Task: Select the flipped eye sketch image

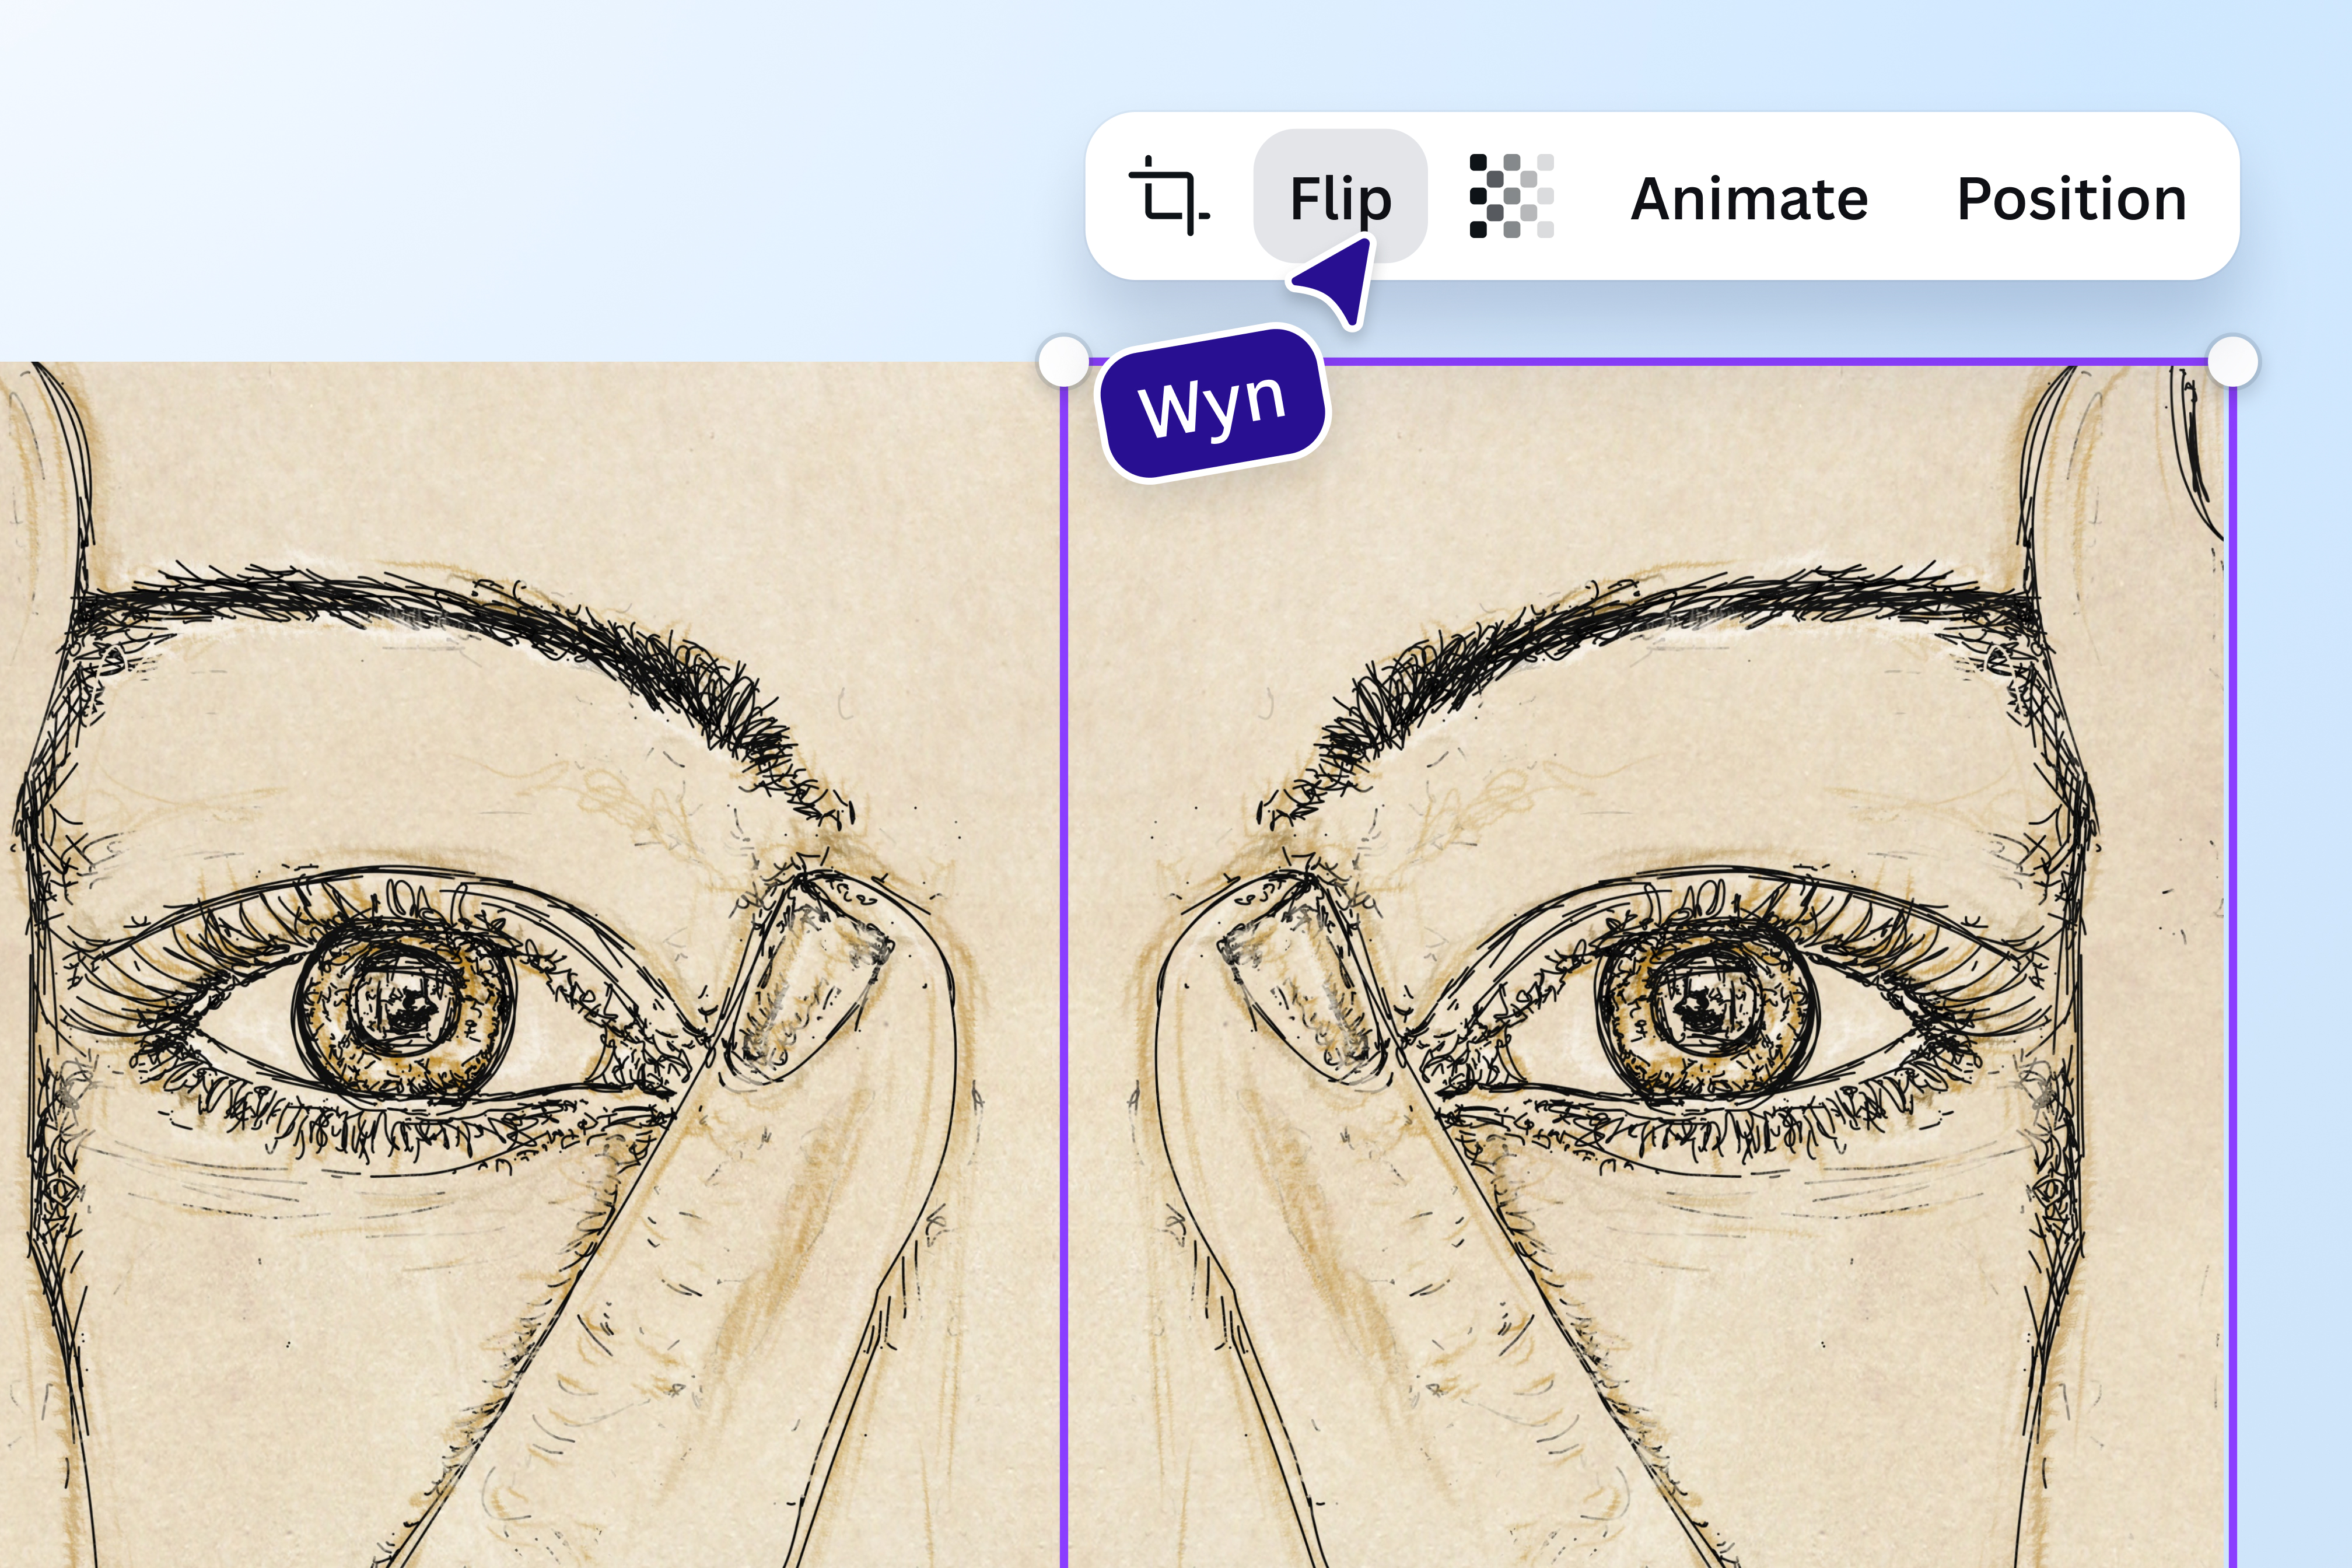Action: click(x=1648, y=964)
